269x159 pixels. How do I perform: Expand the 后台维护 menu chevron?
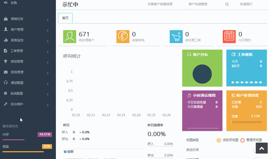click(x=48, y=105)
